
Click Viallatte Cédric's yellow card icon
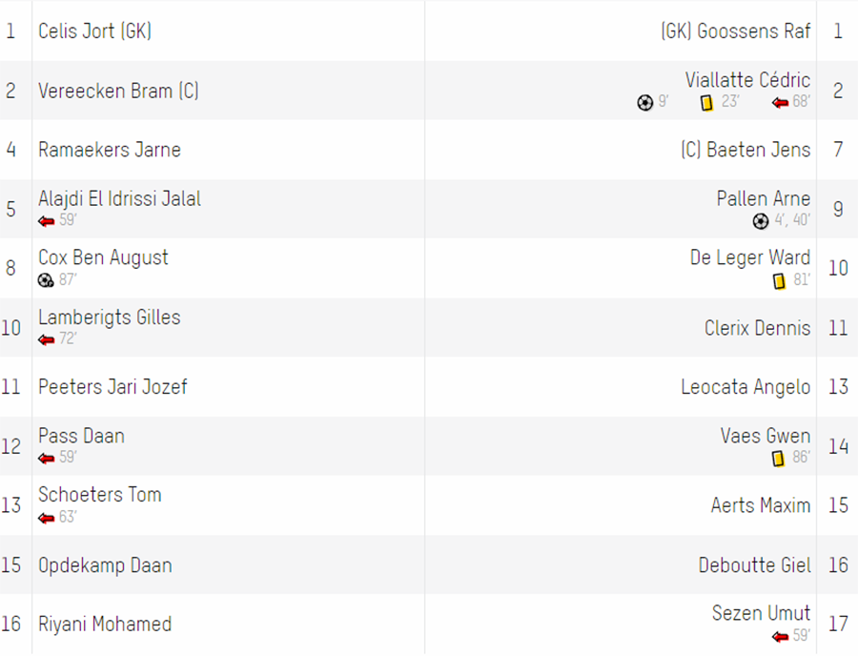[x=706, y=102]
